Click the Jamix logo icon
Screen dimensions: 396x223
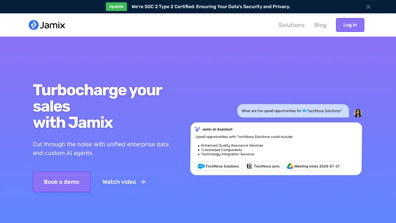34,25
